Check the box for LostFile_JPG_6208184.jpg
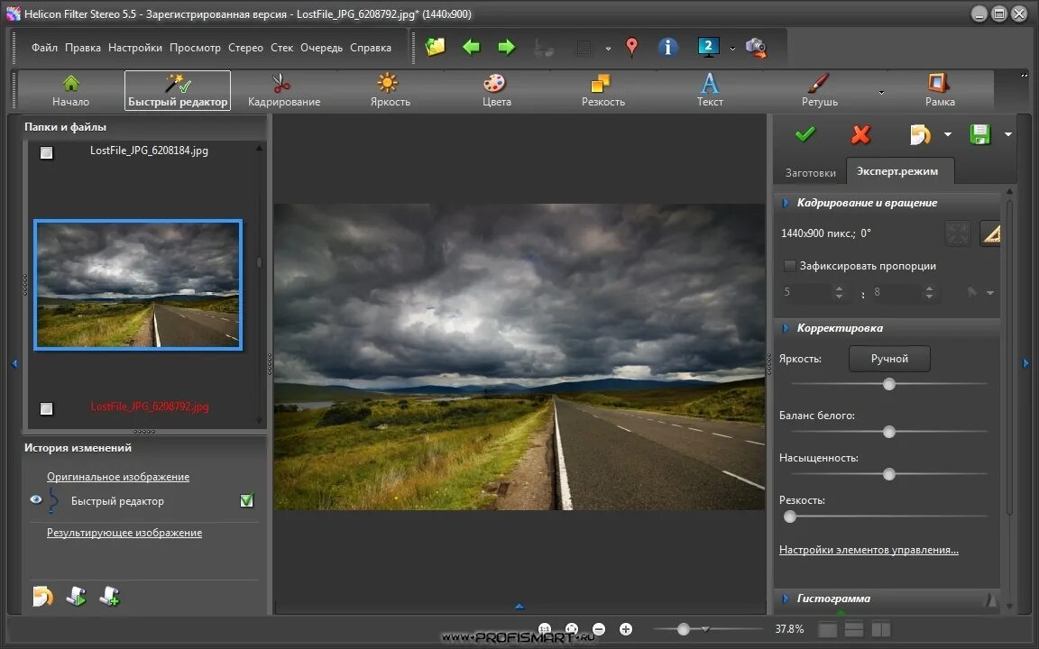1039x649 pixels. tap(46, 153)
